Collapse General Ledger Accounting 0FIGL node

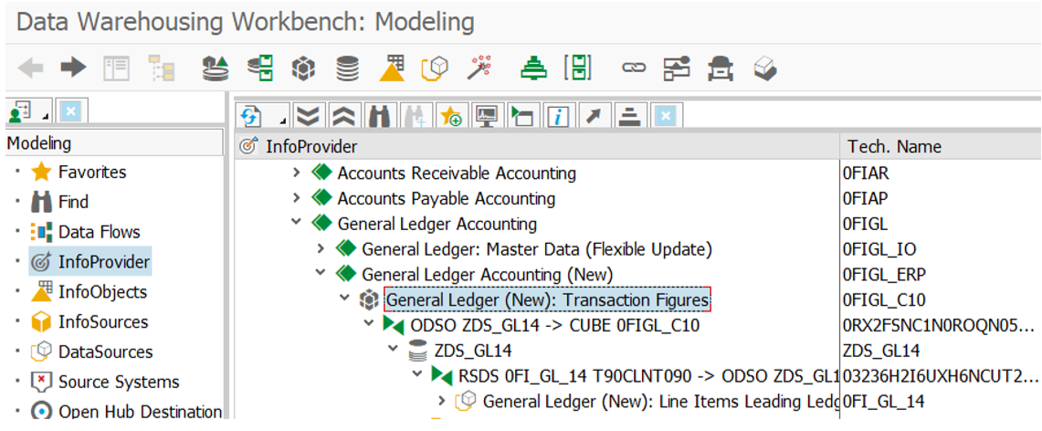point(297,223)
